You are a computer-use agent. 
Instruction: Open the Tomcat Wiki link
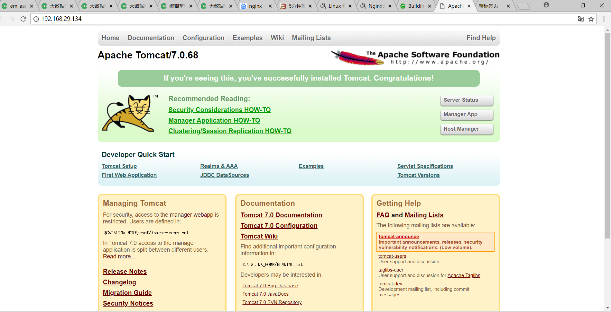(x=259, y=236)
